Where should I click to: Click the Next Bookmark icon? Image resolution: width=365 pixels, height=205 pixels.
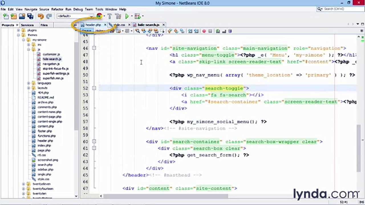(176, 31)
